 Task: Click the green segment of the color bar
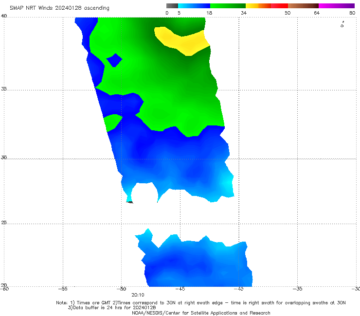[228, 6]
